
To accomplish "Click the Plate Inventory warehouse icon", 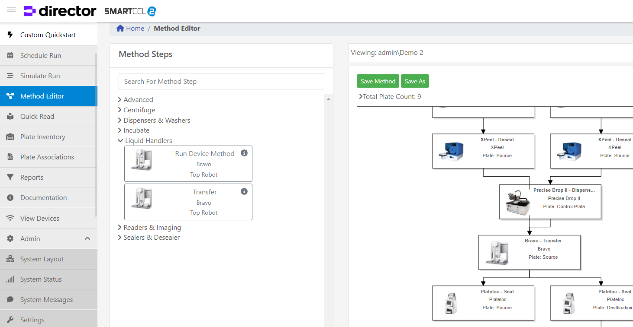I will pos(10,137).
